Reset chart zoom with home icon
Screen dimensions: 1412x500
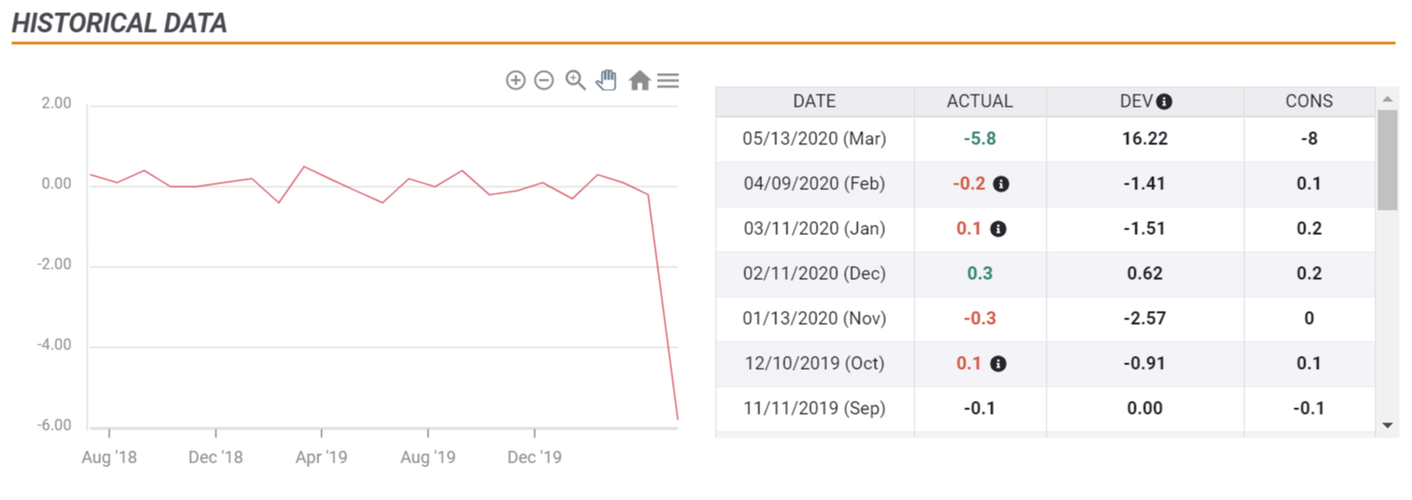(x=639, y=81)
